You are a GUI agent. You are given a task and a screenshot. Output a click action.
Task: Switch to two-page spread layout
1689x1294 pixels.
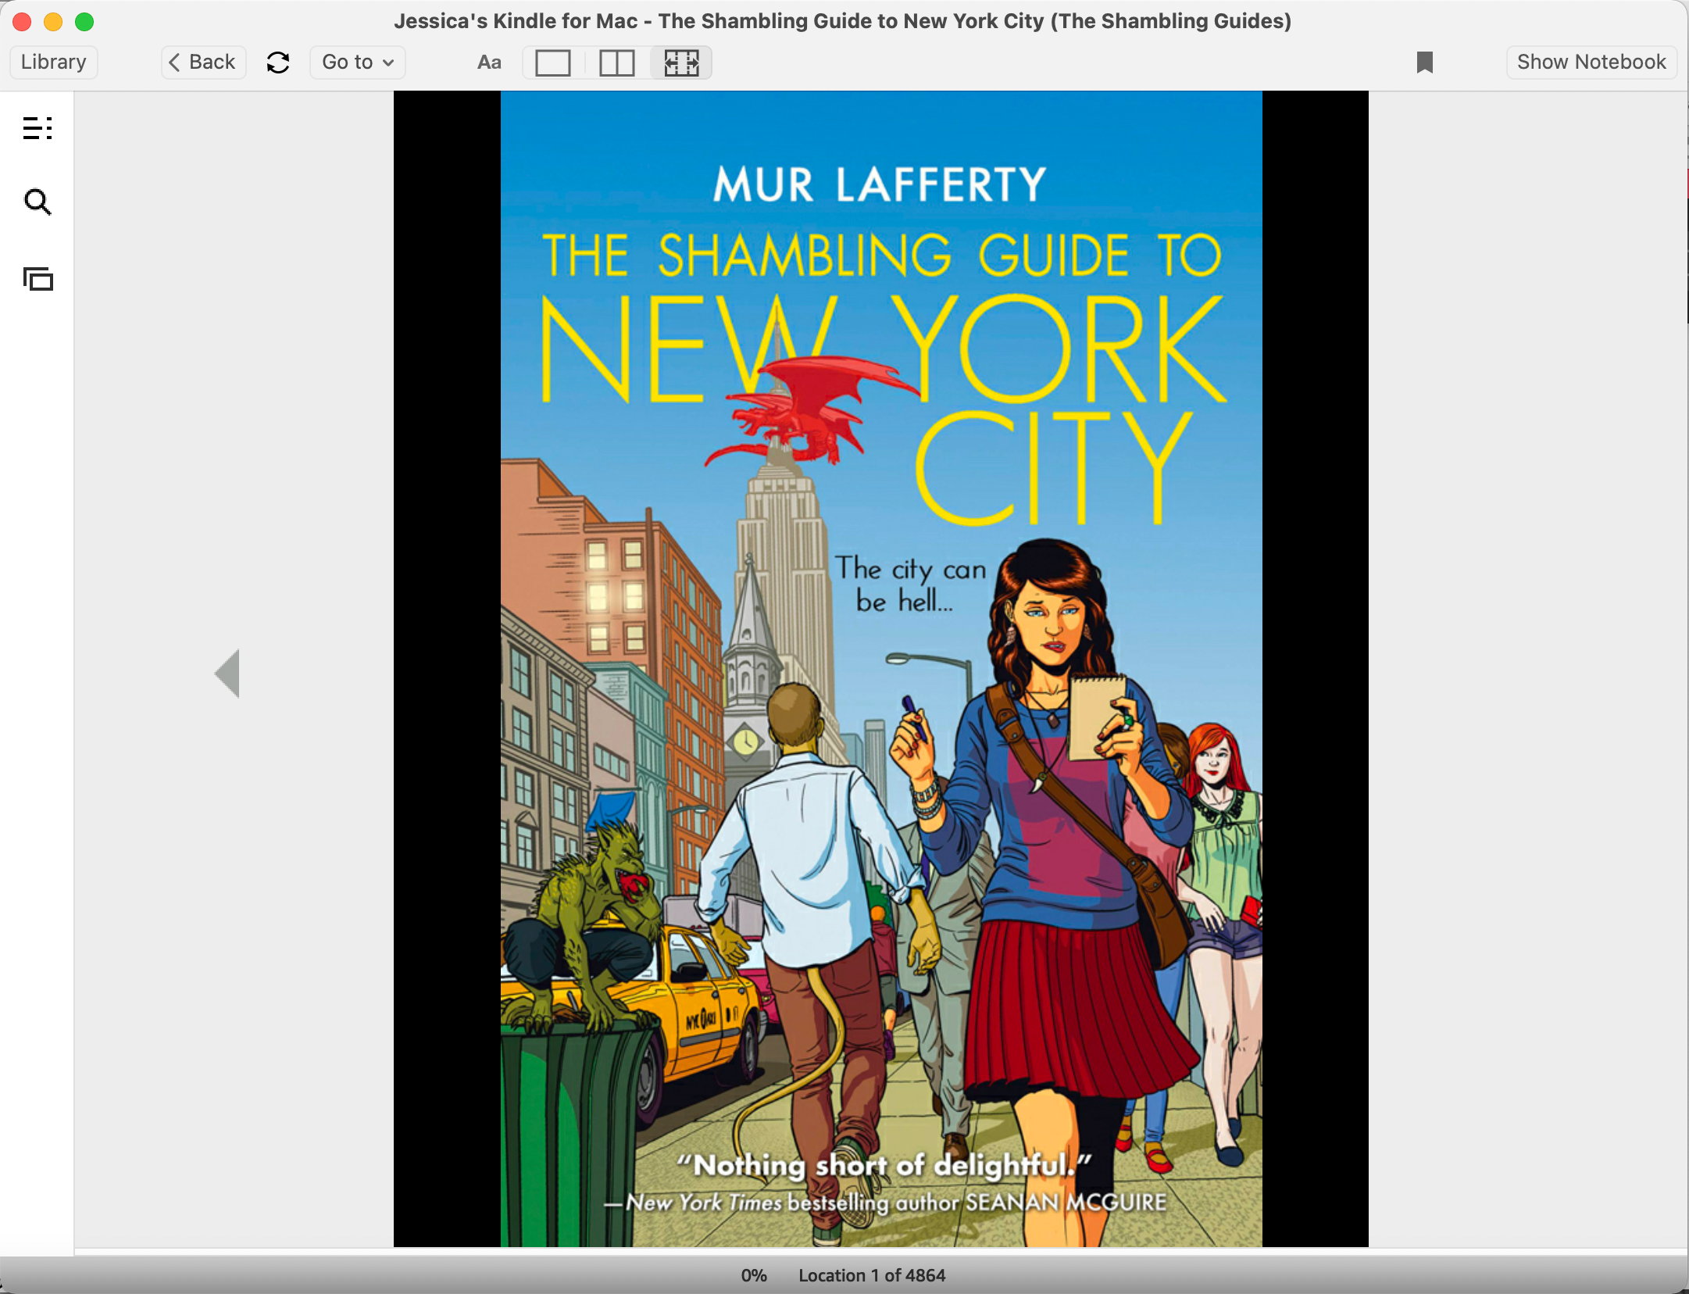616,61
